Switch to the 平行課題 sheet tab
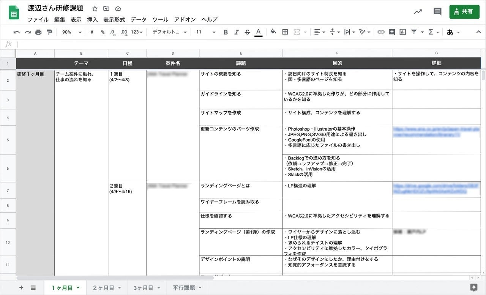This screenshot has height=295, width=486. (x=187, y=288)
